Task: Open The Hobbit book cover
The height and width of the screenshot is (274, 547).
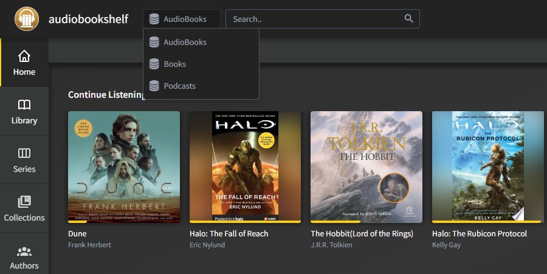Action: [x=366, y=166]
